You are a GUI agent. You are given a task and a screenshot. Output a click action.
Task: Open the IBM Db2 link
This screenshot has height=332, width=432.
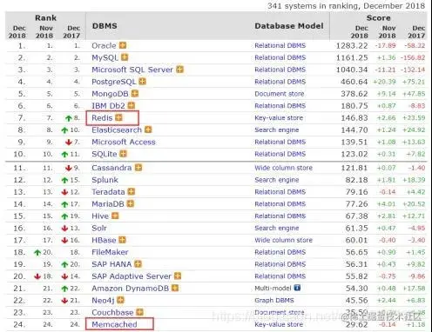[108, 106]
